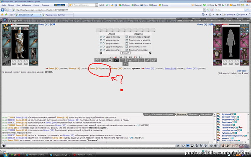This screenshot has width=251, height=157.
Task: Select left radio for удар в живот
Action: [101, 44]
